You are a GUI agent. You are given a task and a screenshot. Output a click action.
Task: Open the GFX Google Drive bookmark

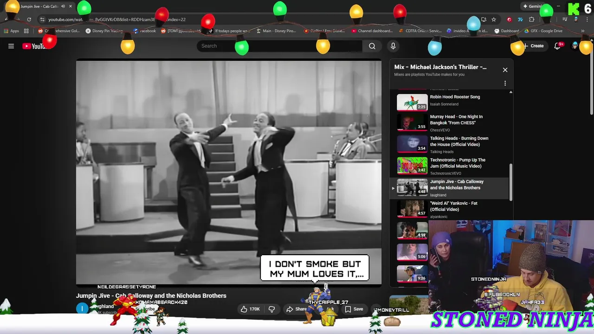tap(543, 31)
